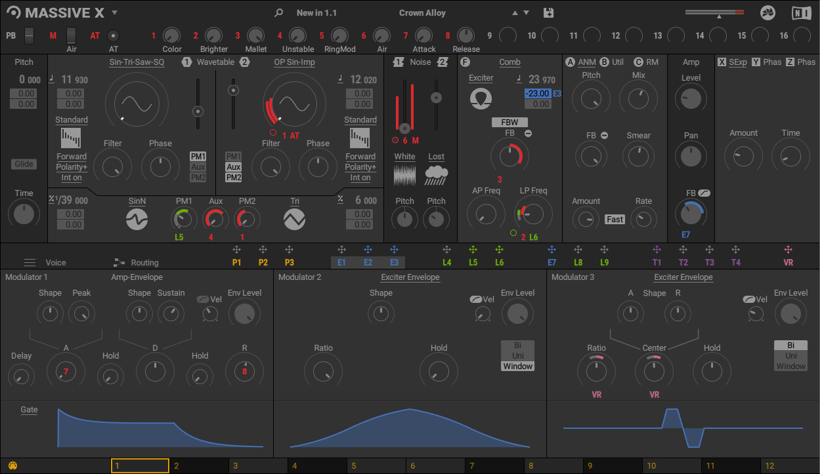The height and width of the screenshot is (474, 820).
Task: Click the F filter badge beside Comb
Action: coord(465,62)
